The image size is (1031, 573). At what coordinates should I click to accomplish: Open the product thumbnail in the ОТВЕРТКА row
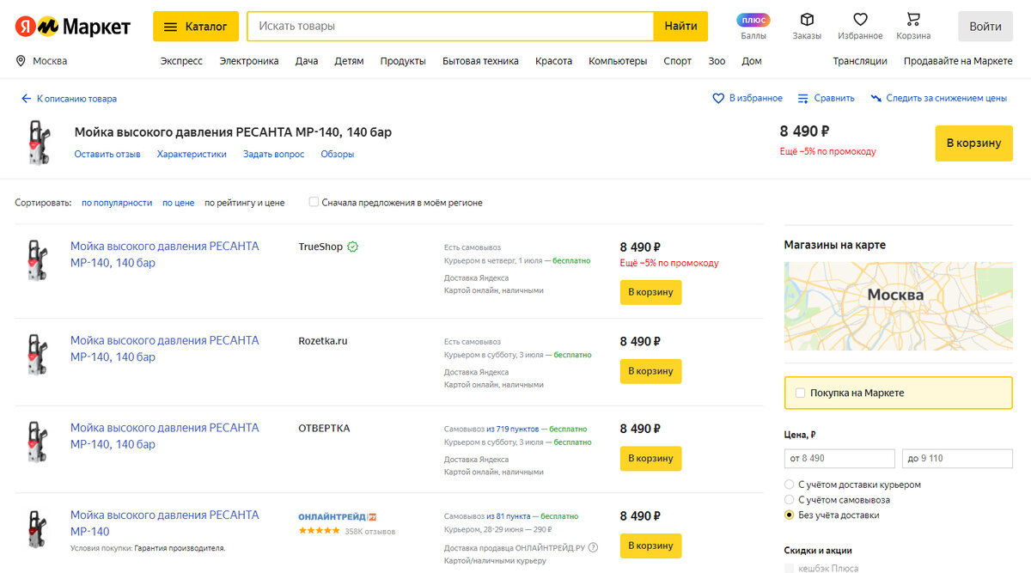(x=37, y=442)
